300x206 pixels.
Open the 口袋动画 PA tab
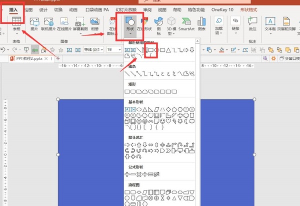click(x=97, y=10)
